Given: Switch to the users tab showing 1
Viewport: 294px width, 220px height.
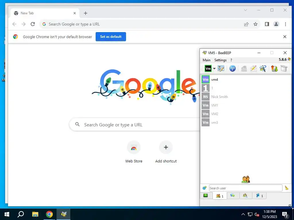Looking at the screenshot, I should point(220,196).
